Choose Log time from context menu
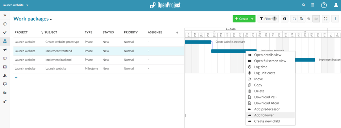Viewport: 341px width, 128px height. (270, 67)
